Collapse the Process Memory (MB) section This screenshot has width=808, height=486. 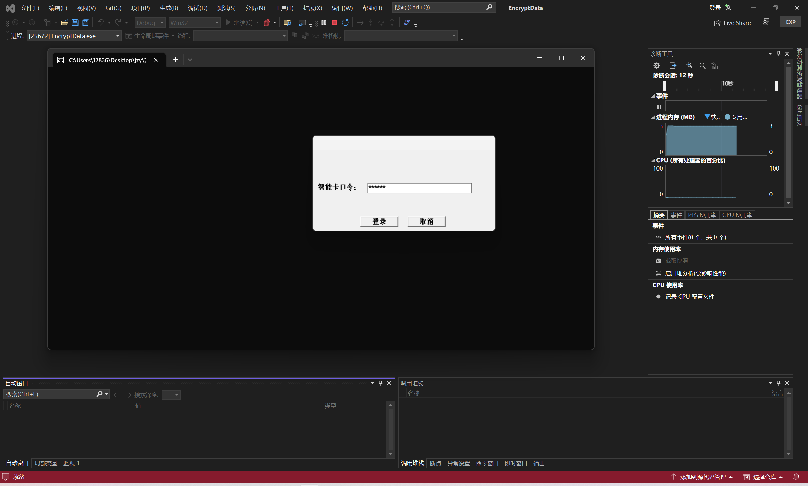click(x=653, y=117)
